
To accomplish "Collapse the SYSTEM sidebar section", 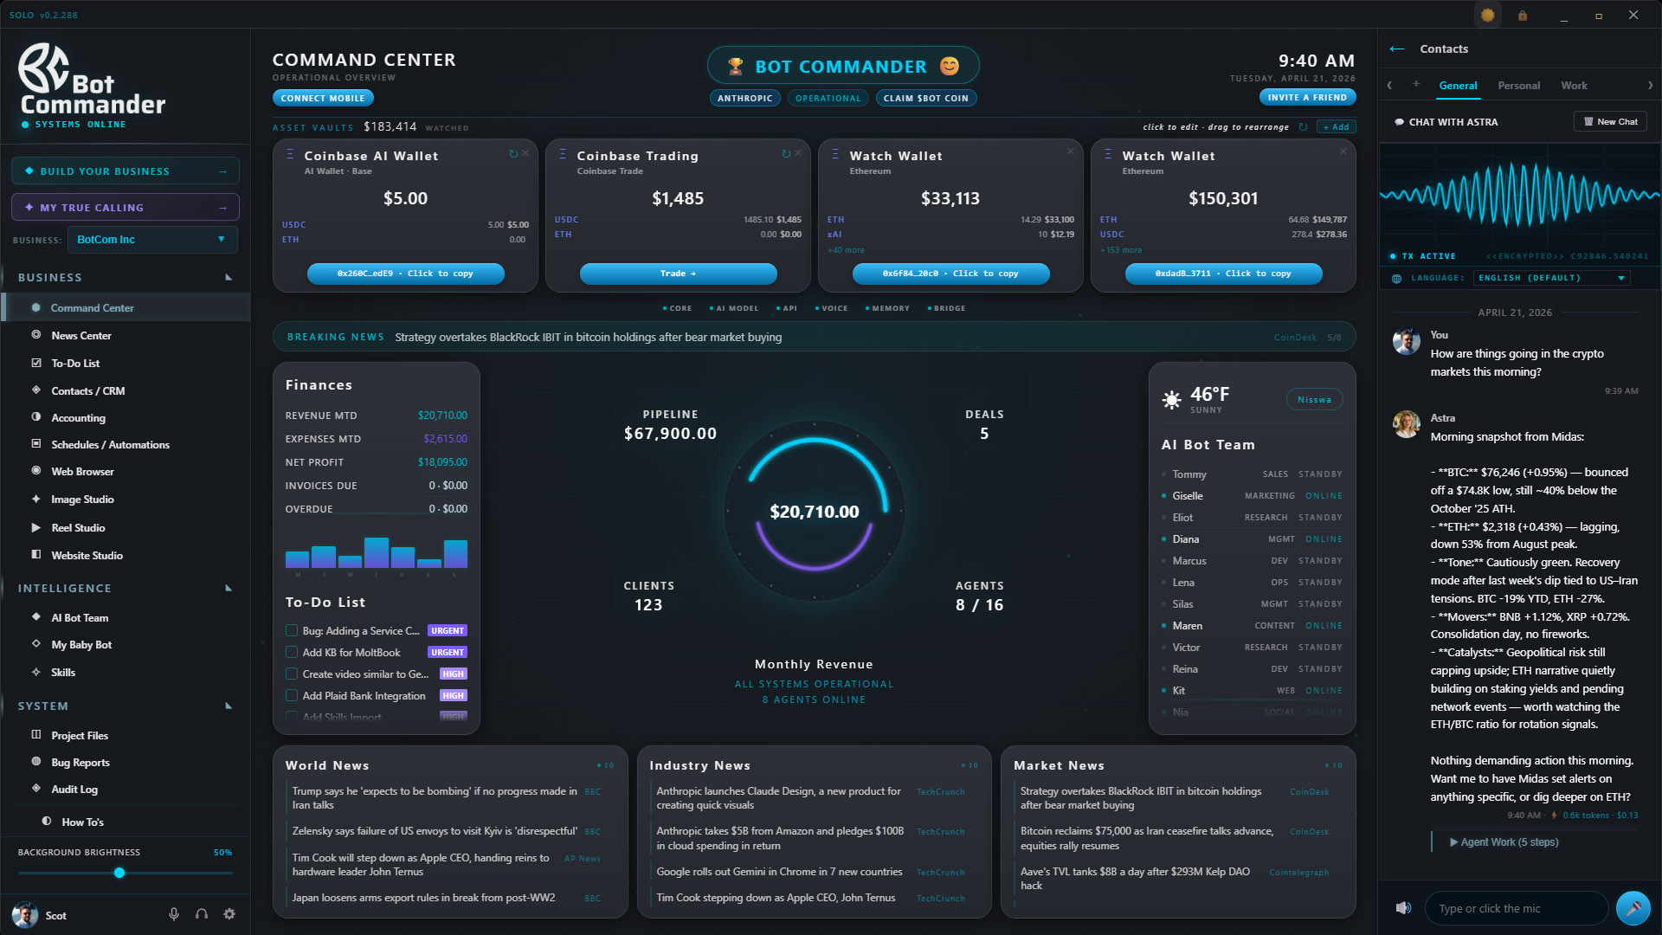I will (x=229, y=706).
